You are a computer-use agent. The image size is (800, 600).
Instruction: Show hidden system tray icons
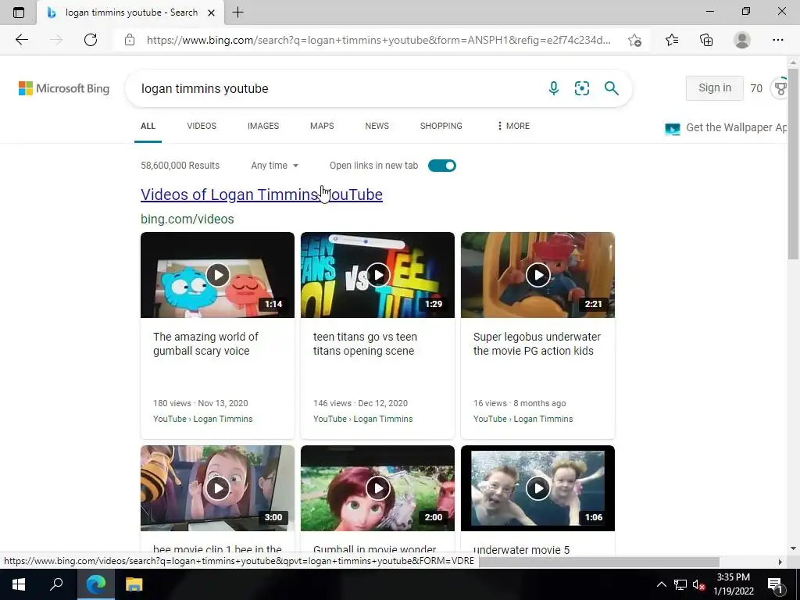click(x=661, y=584)
